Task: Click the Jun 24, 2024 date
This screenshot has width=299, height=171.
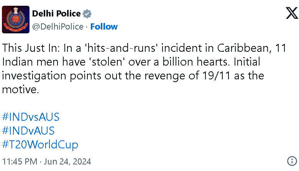Action: pos(67,161)
